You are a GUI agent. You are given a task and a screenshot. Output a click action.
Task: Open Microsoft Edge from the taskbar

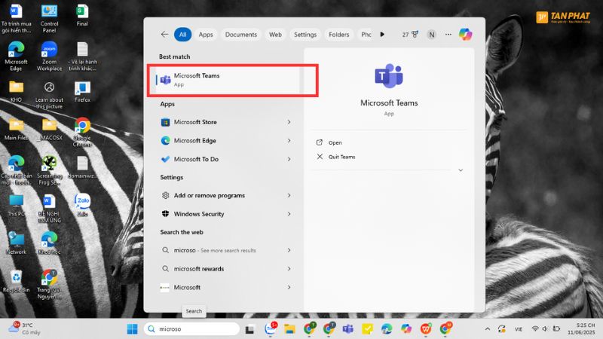click(x=387, y=329)
